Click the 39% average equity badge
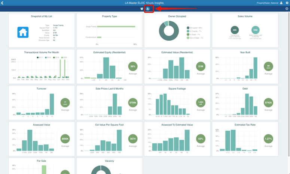 click(133, 66)
